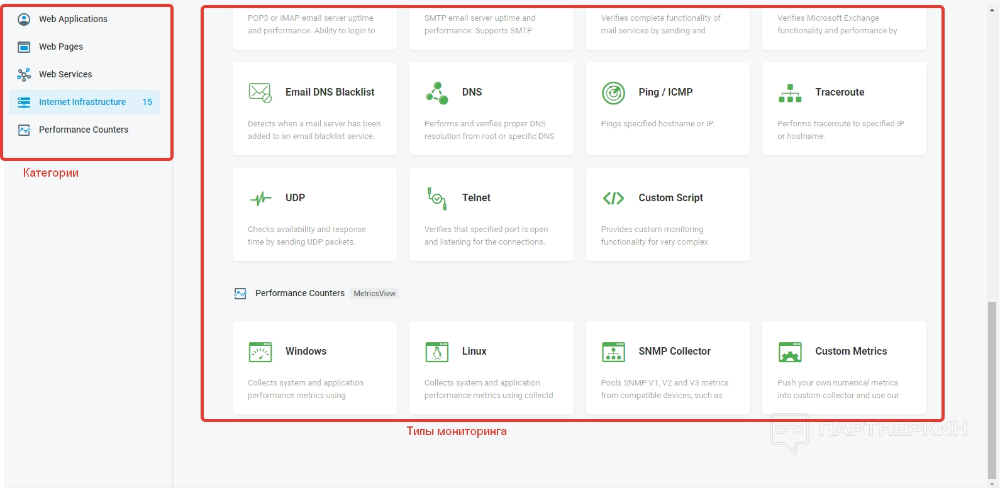This screenshot has width=1000, height=488.
Task: Click the Performance Counters sidebar icon
Action: click(24, 130)
